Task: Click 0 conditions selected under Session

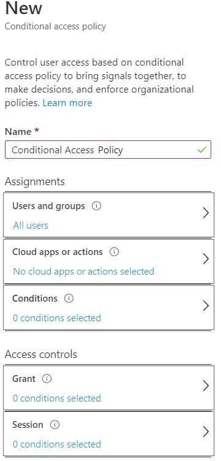Action: (57, 444)
